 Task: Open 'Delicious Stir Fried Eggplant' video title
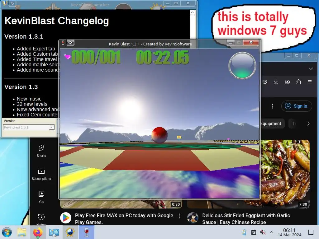pos(246,219)
